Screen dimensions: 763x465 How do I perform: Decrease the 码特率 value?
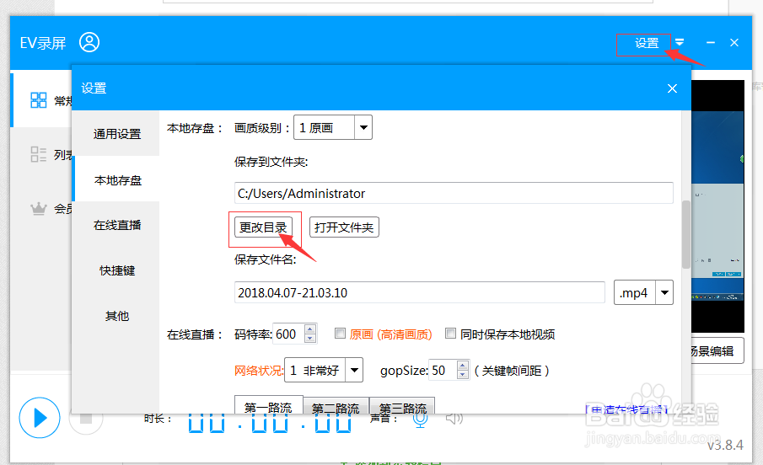(310, 339)
